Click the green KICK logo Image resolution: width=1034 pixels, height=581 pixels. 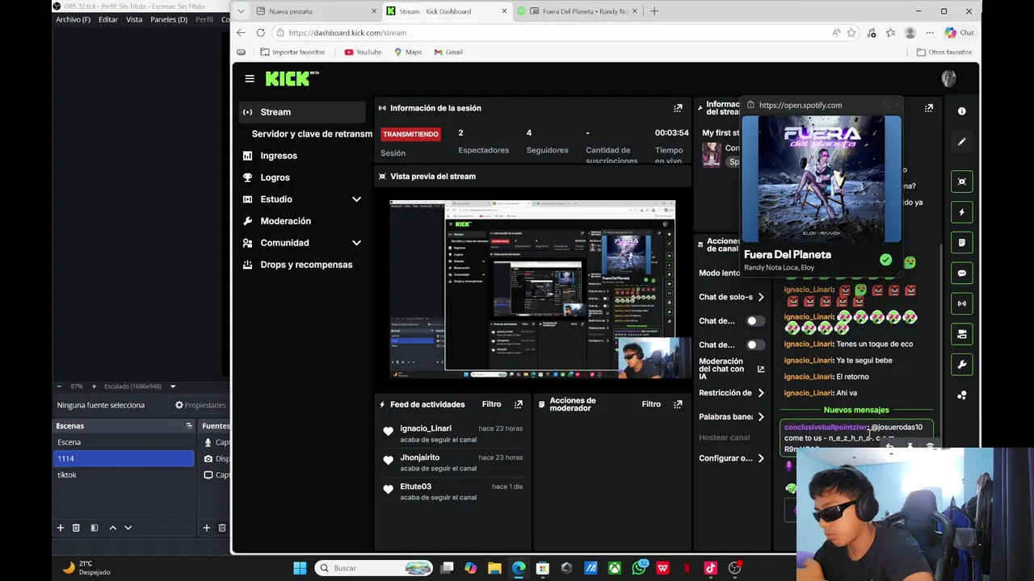(292, 78)
